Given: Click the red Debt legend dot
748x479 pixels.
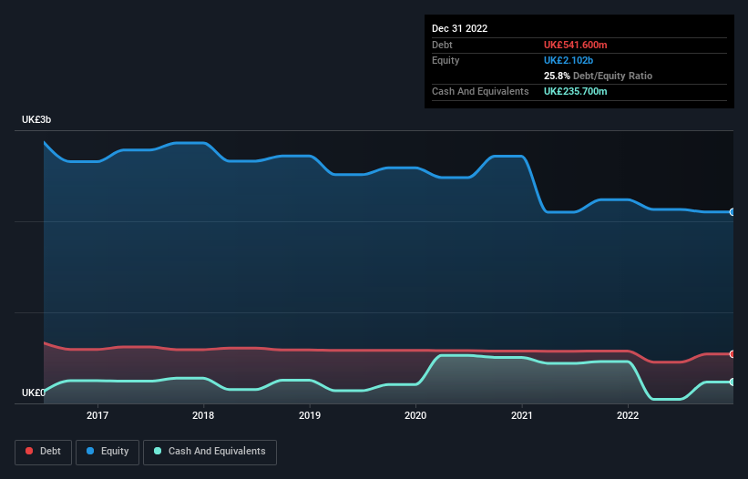Looking at the screenshot, I should click(29, 451).
